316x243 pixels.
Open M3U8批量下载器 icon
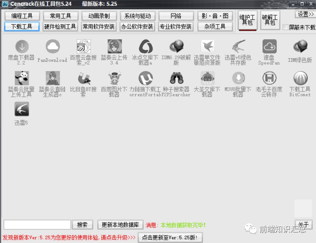(239, 78)
